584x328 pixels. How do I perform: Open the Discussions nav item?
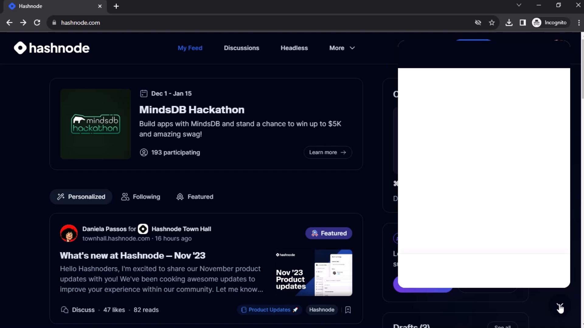point(242,48)
